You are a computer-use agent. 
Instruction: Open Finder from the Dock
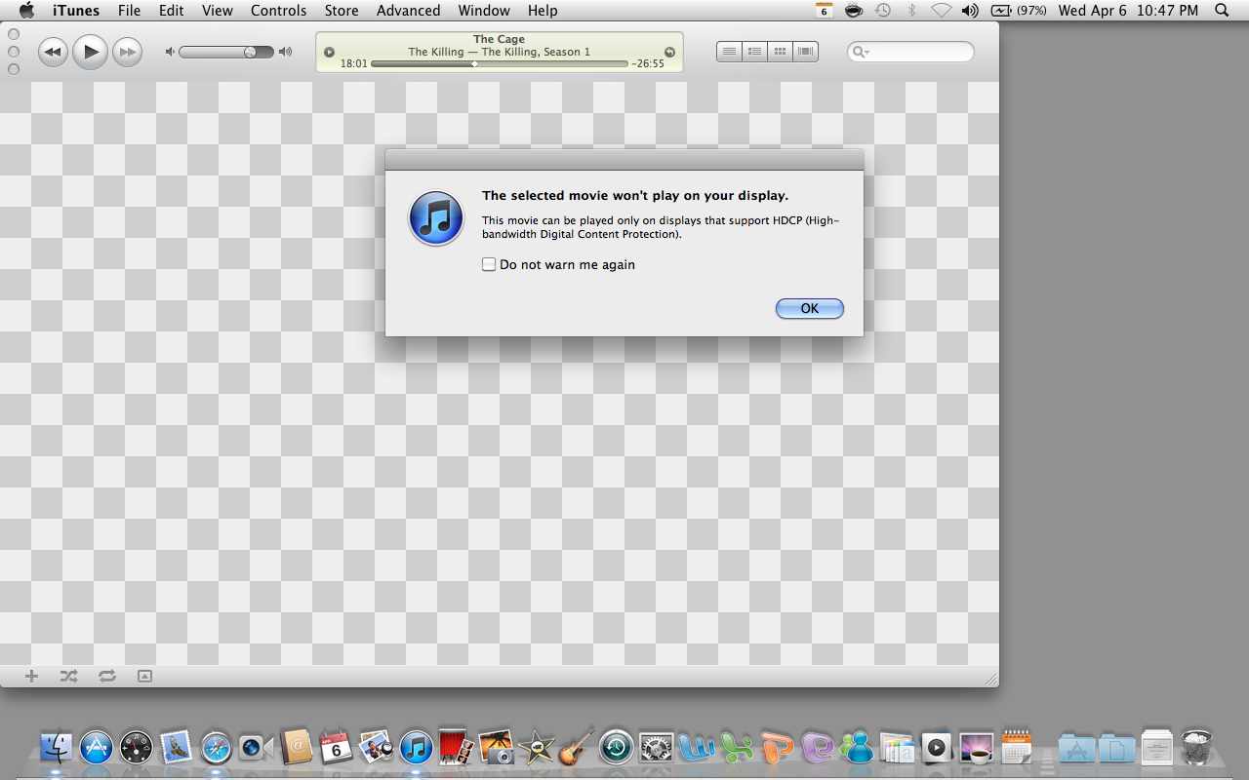pyautogui.click(x=58, y=748)
